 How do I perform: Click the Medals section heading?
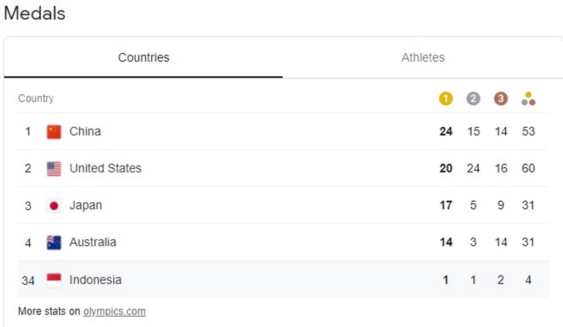[35, 14]
